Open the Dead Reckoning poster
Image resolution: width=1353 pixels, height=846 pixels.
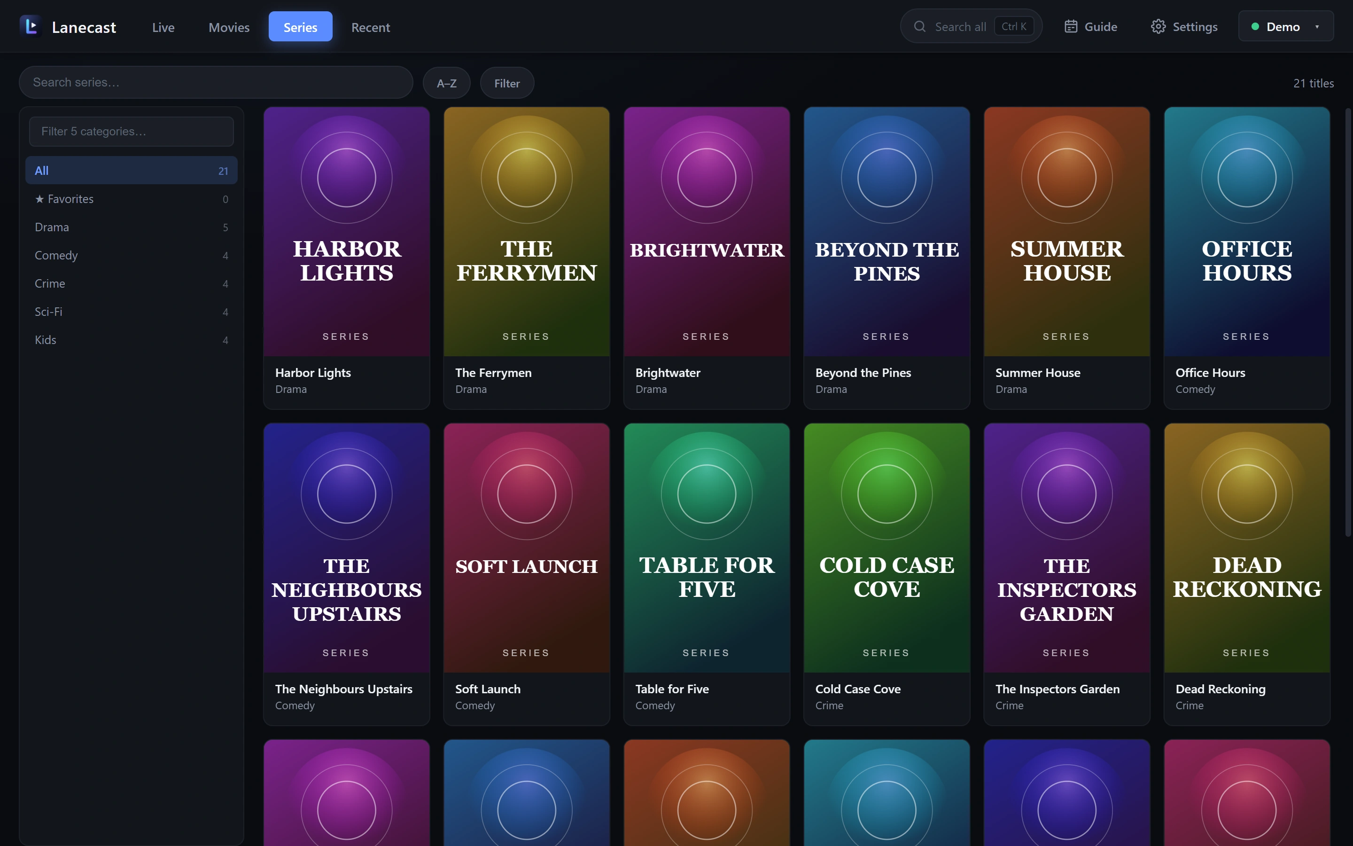click(1247, 548)
